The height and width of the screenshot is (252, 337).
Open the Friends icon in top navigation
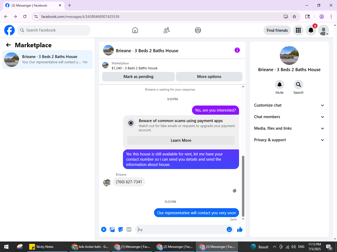point(167,30)
